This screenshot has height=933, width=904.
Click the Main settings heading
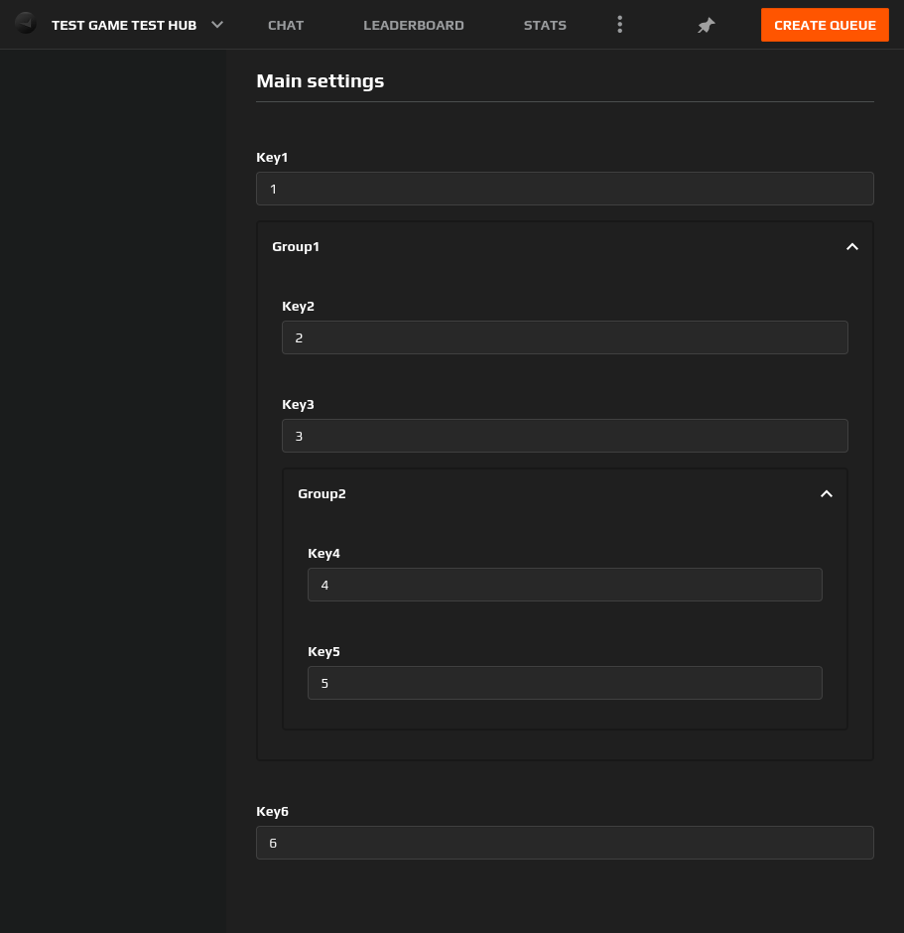320,81
